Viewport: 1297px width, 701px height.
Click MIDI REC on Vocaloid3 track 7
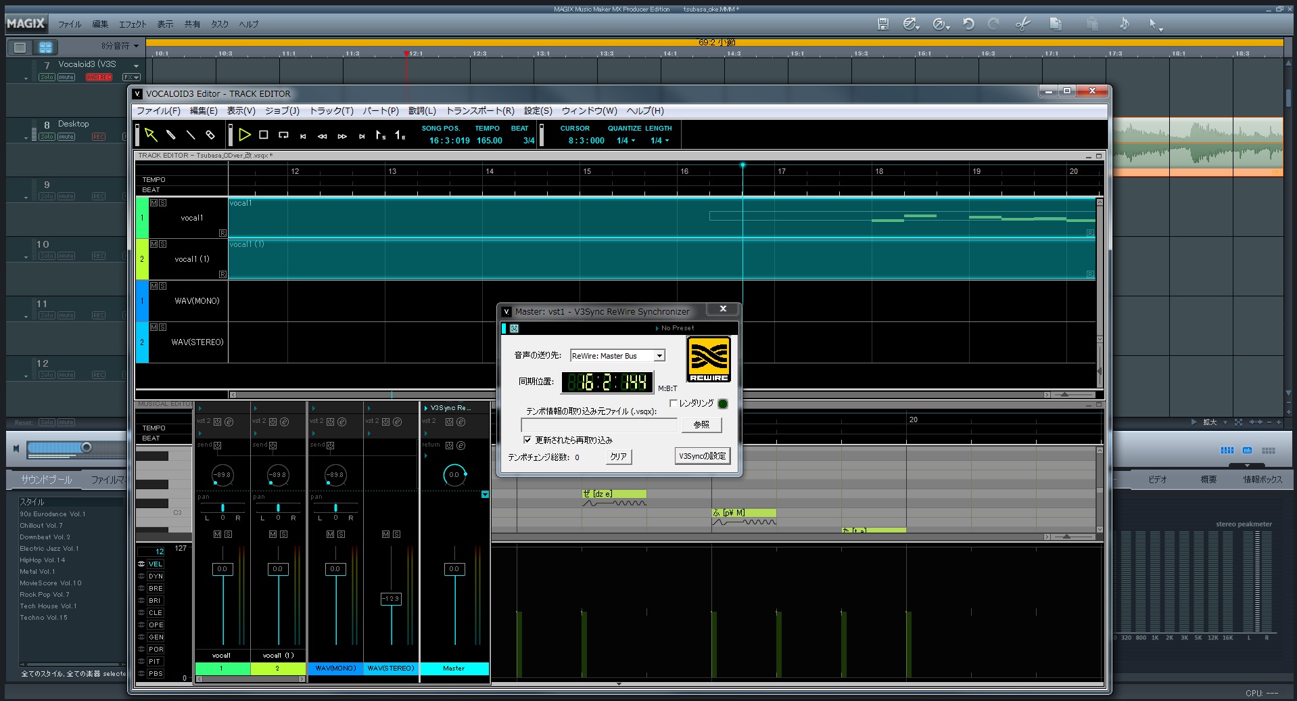(x=99, y=77)
